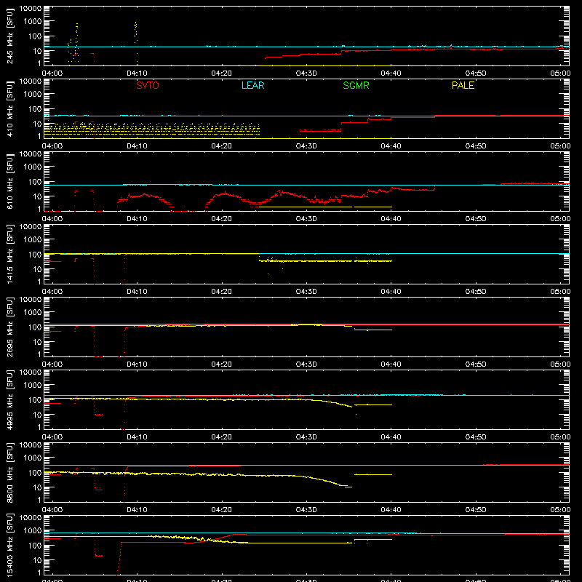Click 04:30 under the 8800 MHz plot
This screenshot has width=582, height=582.
coord(306,510)
